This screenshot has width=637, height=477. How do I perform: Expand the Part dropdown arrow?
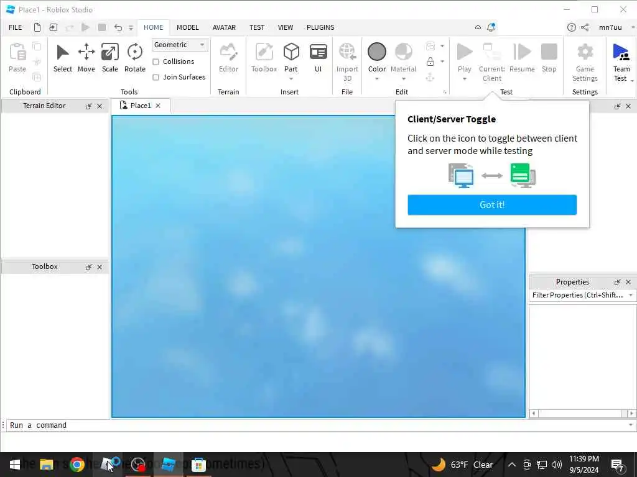(291, 79)
